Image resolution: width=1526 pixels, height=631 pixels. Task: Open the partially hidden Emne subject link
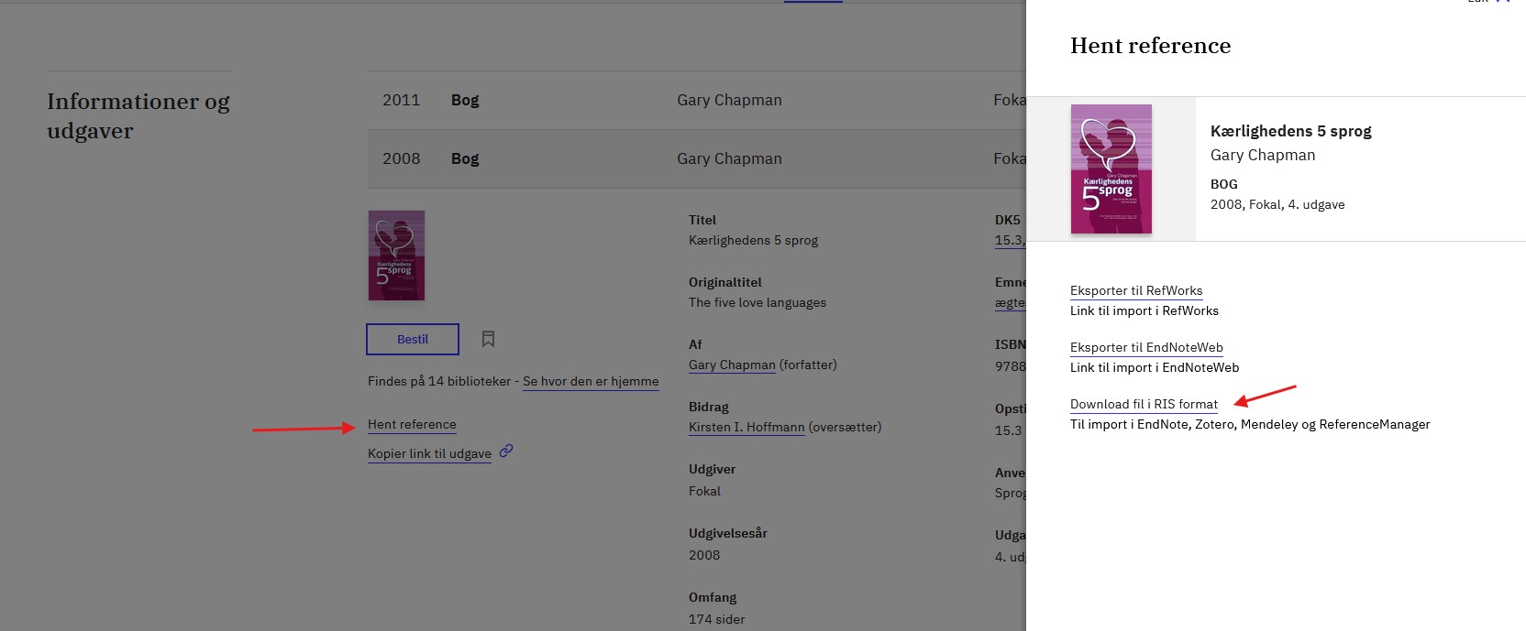(1010, 304)
